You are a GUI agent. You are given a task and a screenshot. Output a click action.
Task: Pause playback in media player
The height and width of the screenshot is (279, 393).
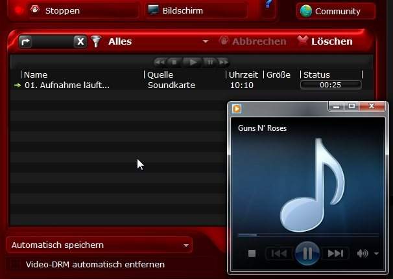[307, 254]
